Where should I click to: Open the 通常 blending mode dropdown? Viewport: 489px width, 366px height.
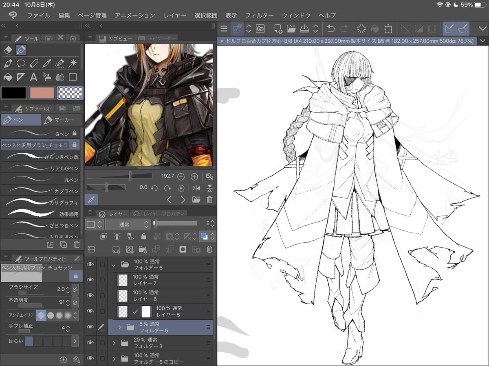(x=128, y=224)
